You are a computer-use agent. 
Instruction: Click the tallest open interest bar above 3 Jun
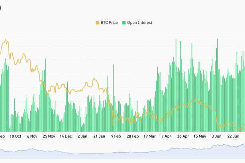218,85
